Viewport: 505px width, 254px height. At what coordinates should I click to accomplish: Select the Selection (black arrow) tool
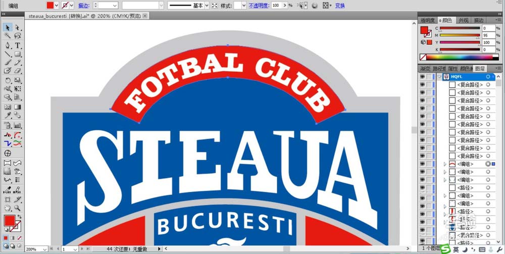click(x=8, y=28)
